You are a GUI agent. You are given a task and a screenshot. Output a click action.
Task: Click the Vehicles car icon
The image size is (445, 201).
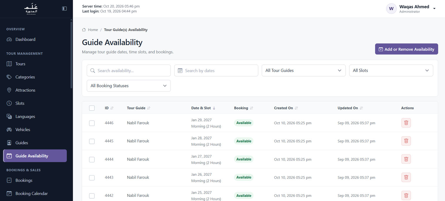9,130
